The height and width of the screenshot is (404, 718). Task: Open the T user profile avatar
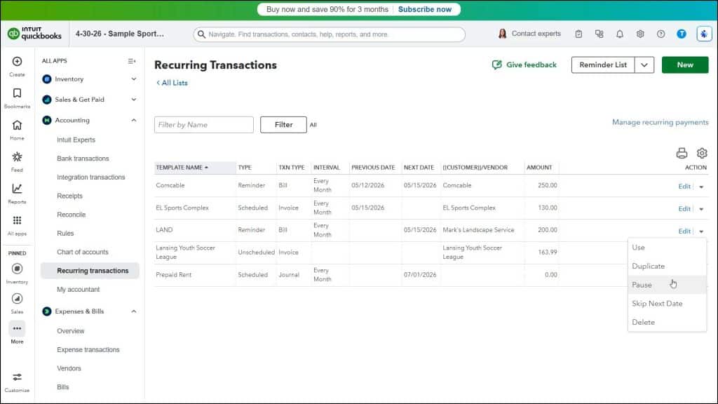(x=682, y=34)
